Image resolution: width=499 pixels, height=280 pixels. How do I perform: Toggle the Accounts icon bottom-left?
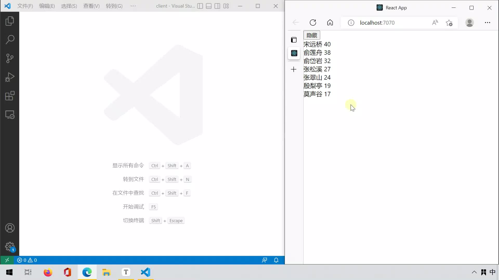pos(10,227)
